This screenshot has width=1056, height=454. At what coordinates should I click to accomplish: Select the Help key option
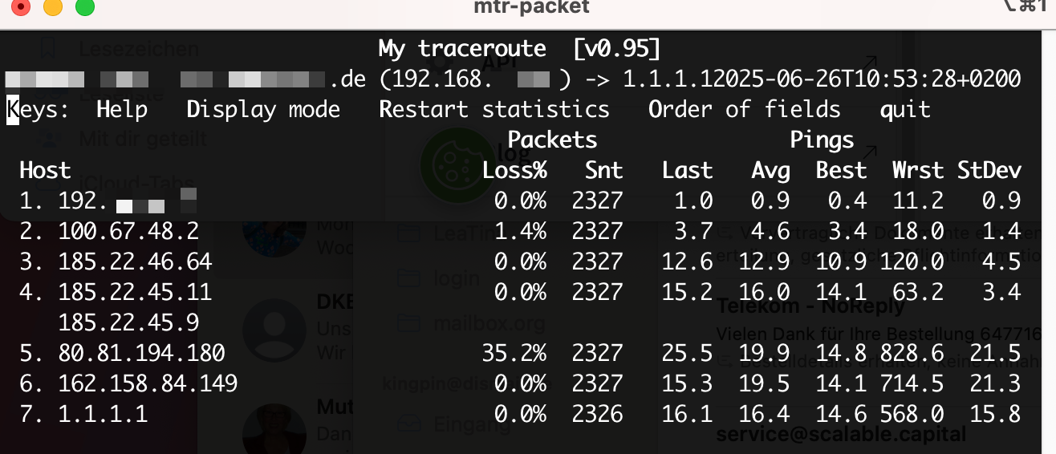point(122,109)
